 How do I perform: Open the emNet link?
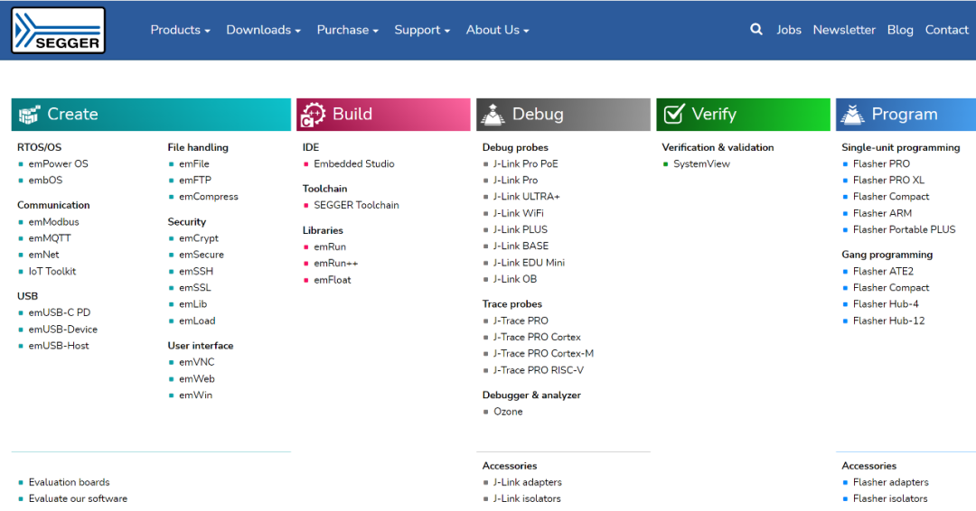tap(43, 255)
